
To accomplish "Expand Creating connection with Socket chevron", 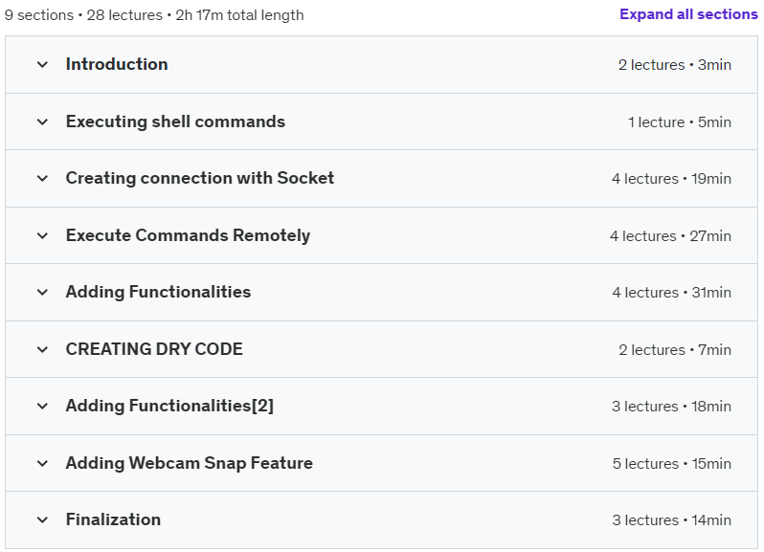I will (x=42, y=178).
